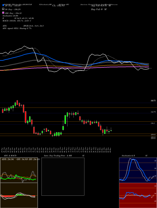Screen dimensions: 157x208
Task: Click the 'ADX signal: SELL' text
Action: pos(11,28)
